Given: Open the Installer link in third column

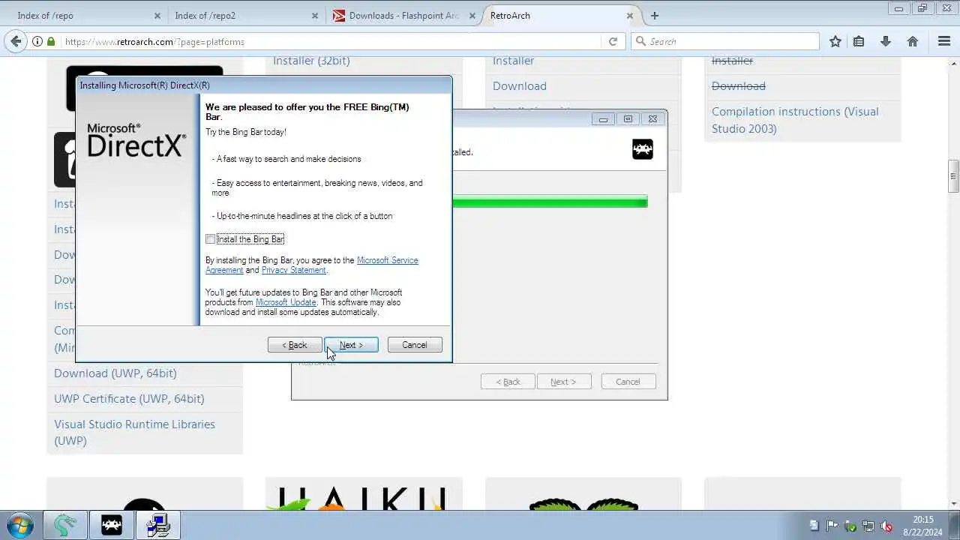Looking at the screenshot, I should coord(513,61).
